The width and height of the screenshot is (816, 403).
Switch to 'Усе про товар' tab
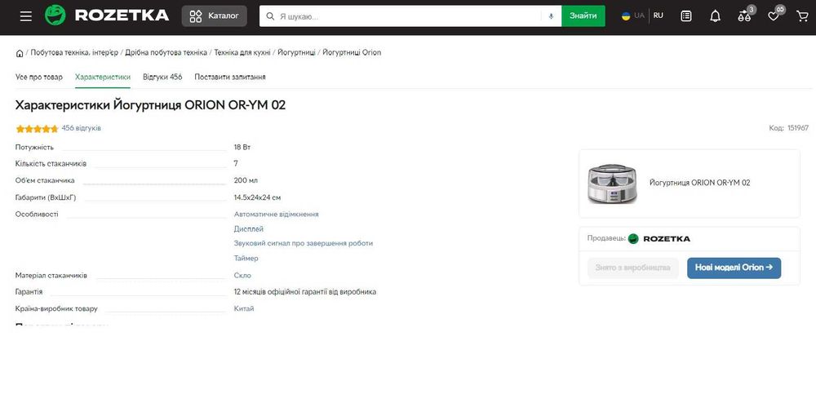click(x=39, y=77)
